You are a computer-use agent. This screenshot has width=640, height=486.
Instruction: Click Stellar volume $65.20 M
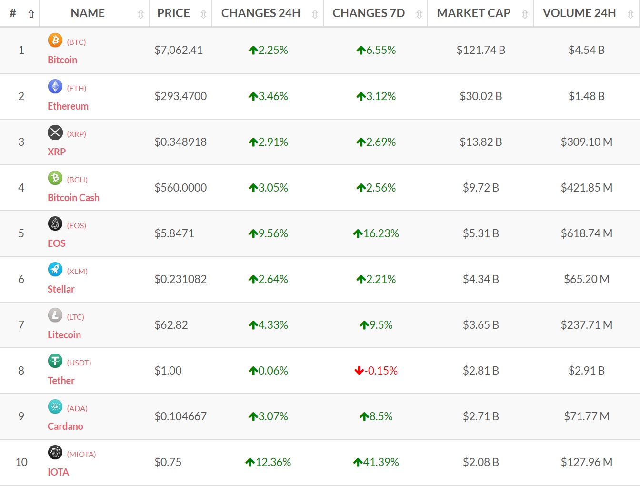(x=587, y=279)
